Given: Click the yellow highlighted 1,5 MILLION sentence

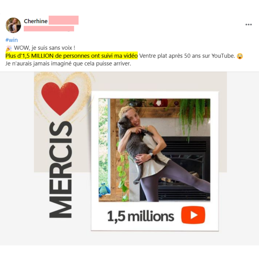Looking at the screenshot, I should [x=72, y=56].
